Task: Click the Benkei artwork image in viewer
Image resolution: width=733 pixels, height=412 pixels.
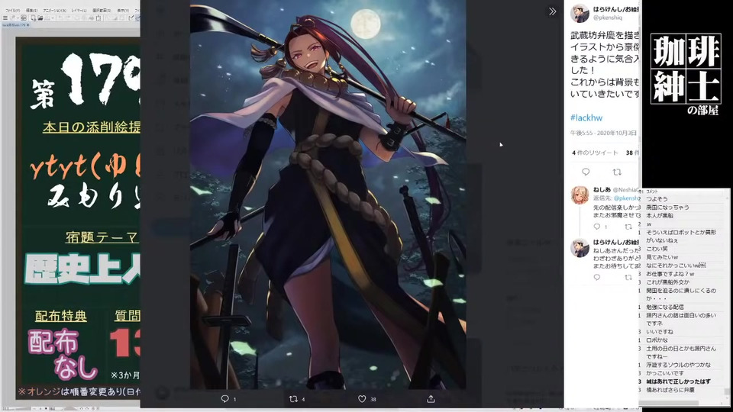Action: pos(328,195)
